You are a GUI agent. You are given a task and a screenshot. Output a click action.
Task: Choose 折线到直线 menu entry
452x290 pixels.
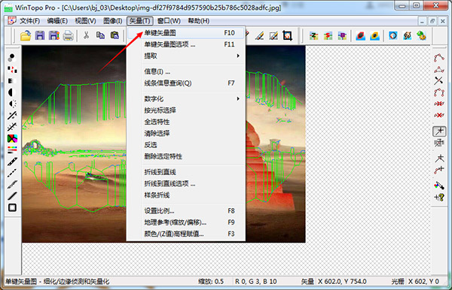point(186,172)
